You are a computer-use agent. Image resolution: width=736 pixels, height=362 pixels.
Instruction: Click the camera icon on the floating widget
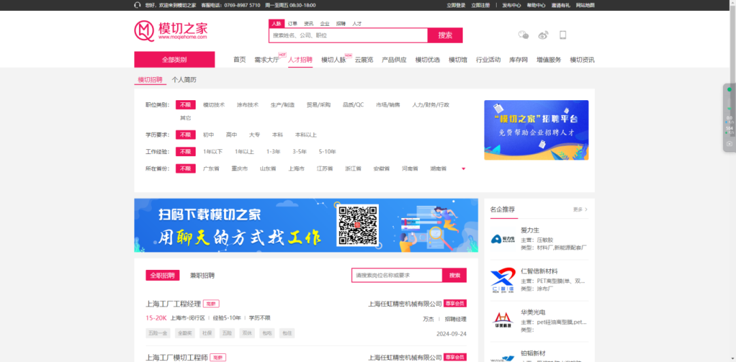(x=729, y=144)
